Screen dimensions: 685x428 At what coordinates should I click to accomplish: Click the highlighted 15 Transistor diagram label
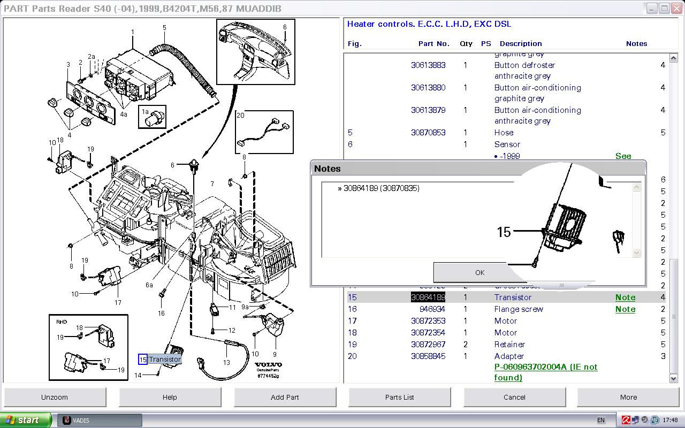click(x=160, y=360)
